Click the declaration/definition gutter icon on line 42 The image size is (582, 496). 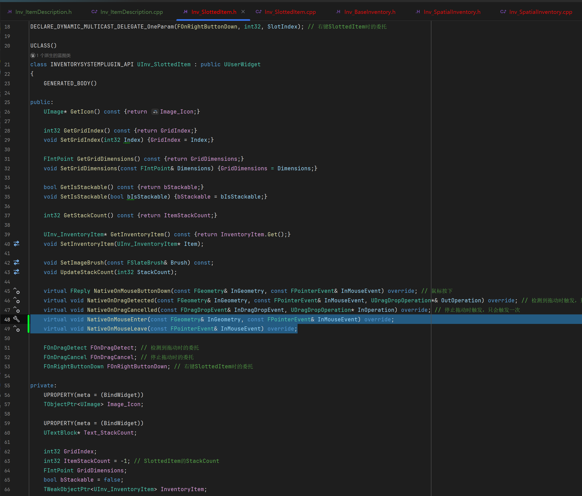coord(16,263)
